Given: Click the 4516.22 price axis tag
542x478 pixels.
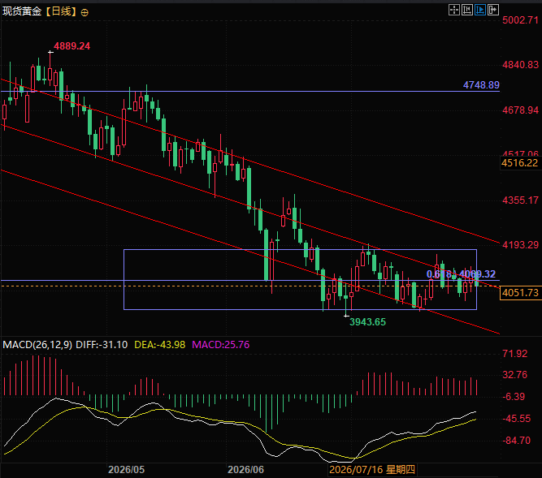Looking at the screenshot, I should coord(520,163).
